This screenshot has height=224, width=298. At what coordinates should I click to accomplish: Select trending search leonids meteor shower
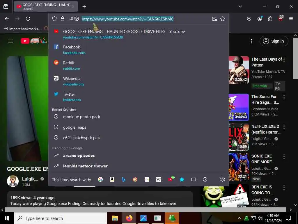tap(138, 166)
